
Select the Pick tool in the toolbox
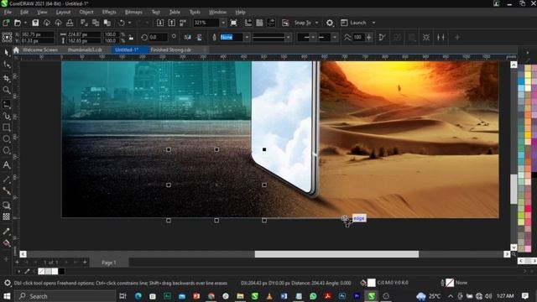tap(6, 52)
